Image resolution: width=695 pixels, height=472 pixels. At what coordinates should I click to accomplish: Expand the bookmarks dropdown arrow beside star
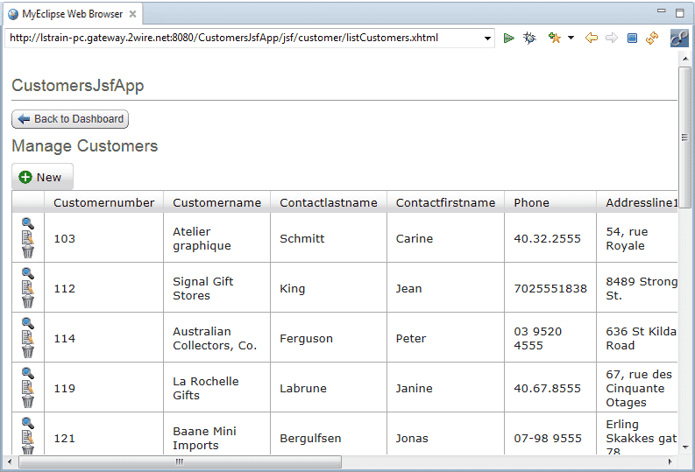571,38
